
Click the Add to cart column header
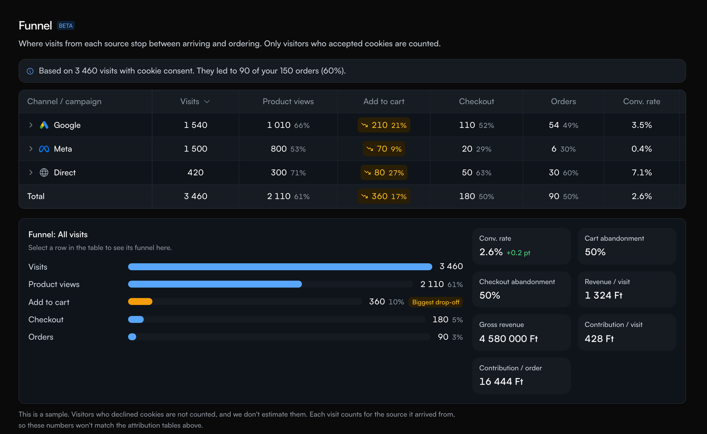coord(384,102)
